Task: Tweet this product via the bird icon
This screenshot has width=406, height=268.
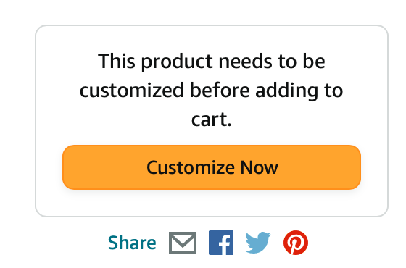Action: (258, 243)
